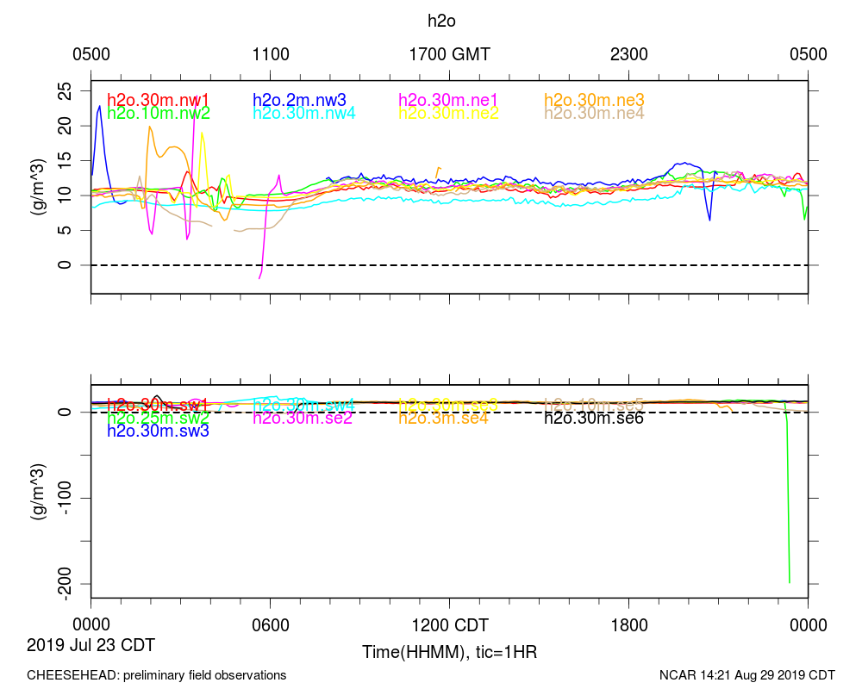Click the 15 tick label on upper y-axis
This screenshot has width=862, height=689.
coord(65,160)
